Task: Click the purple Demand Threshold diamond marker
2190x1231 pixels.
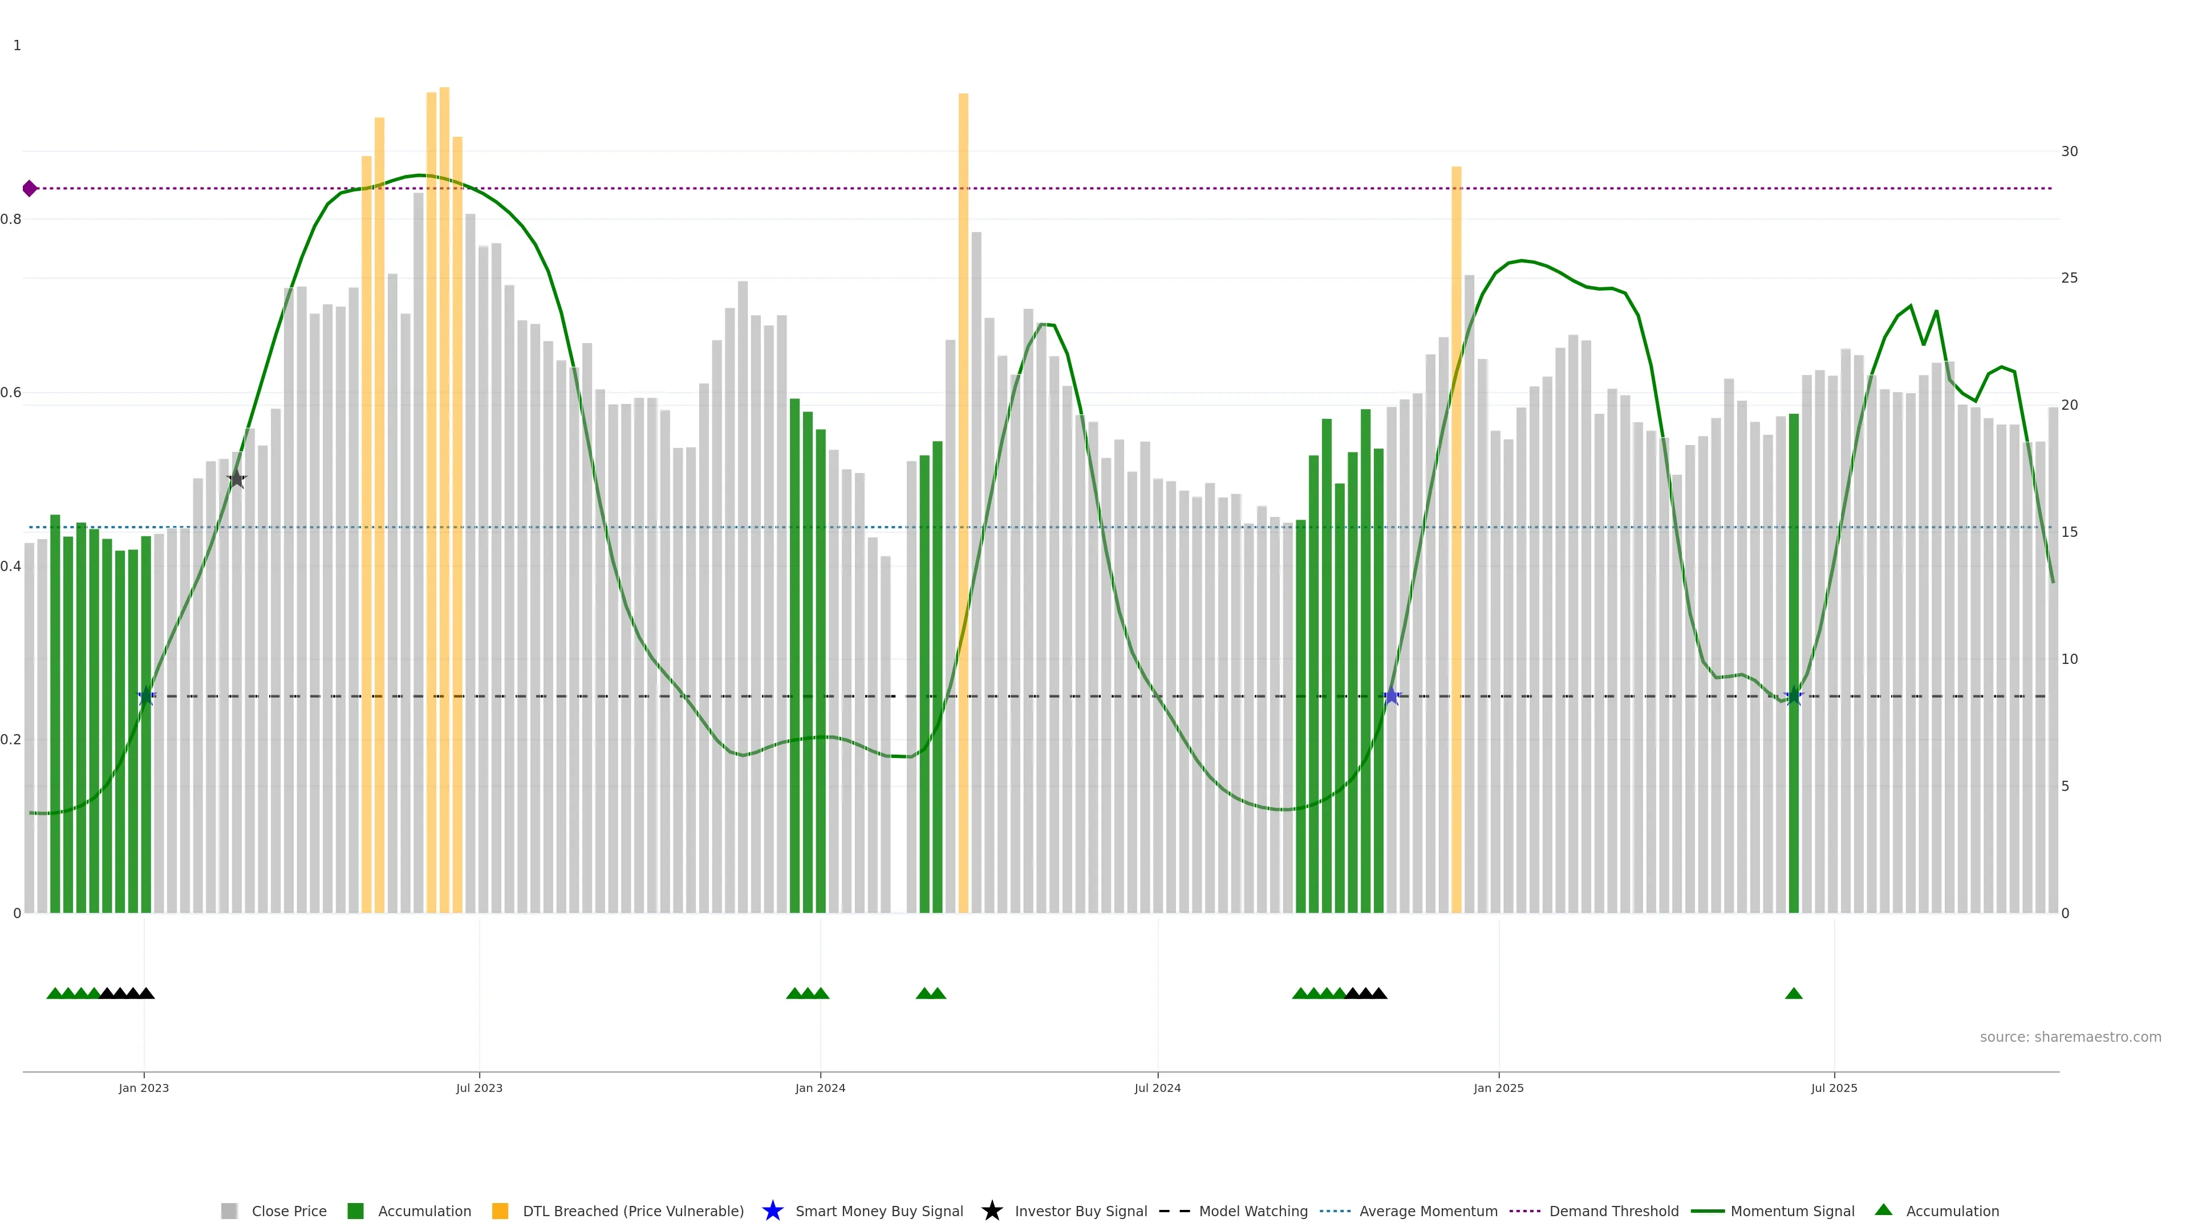Action: coord(30,189)
